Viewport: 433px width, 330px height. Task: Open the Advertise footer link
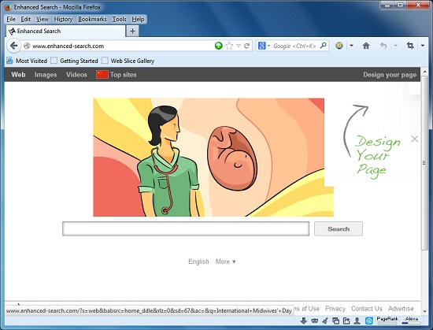[401, 309]
